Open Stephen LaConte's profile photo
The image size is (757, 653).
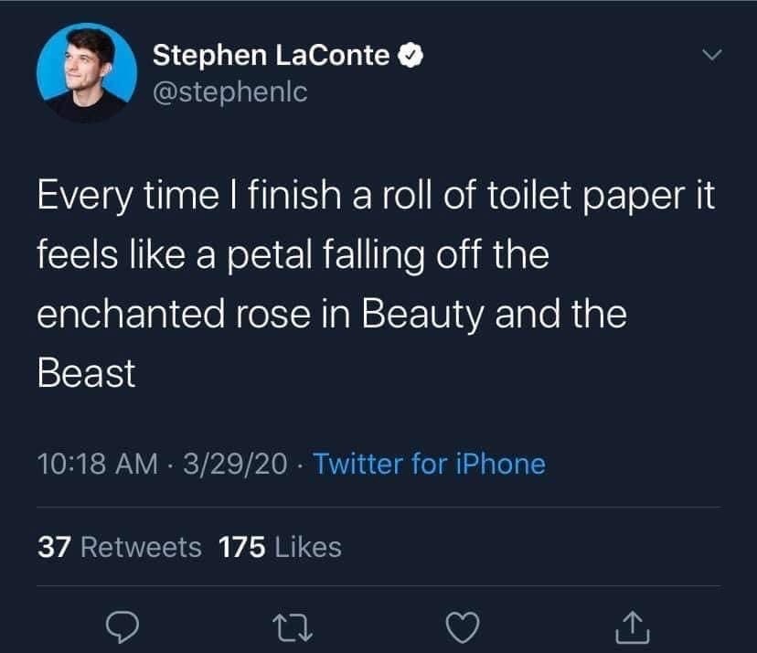point(81,73)
